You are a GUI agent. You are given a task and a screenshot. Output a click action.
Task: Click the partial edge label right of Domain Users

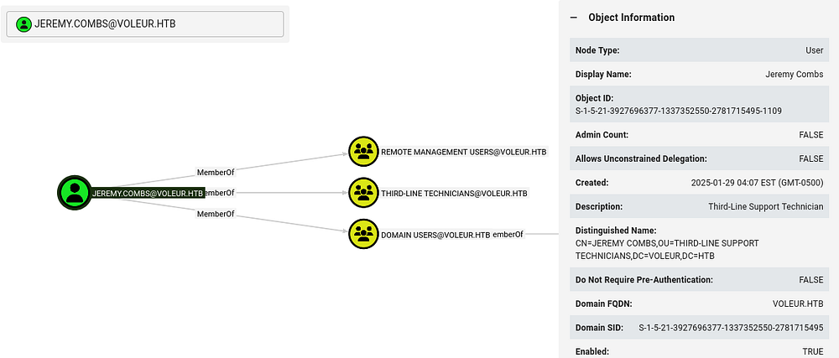click(508, 235)
